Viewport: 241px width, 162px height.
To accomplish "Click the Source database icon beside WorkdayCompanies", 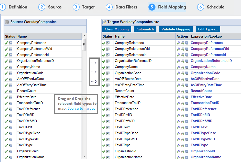I will (x=7, y=22).
